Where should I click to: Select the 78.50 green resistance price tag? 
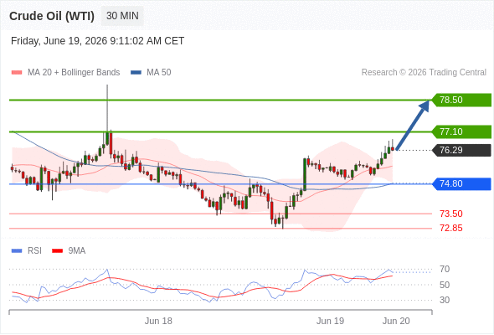pos(461,100)
